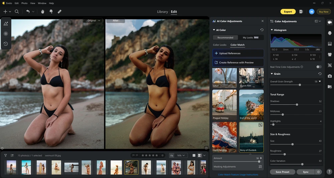Open the AI enhance tool in left toolbar
The image size is (334, 178).
[x=6, y=24]
